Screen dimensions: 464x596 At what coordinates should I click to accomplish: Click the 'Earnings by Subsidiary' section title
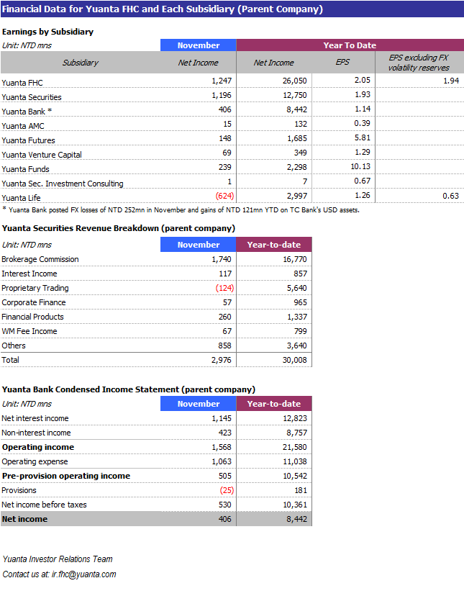(48, 32)
